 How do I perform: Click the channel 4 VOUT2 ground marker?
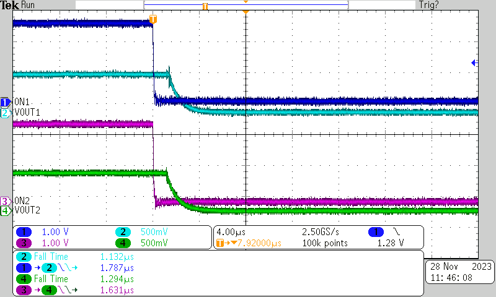point(6,210)
